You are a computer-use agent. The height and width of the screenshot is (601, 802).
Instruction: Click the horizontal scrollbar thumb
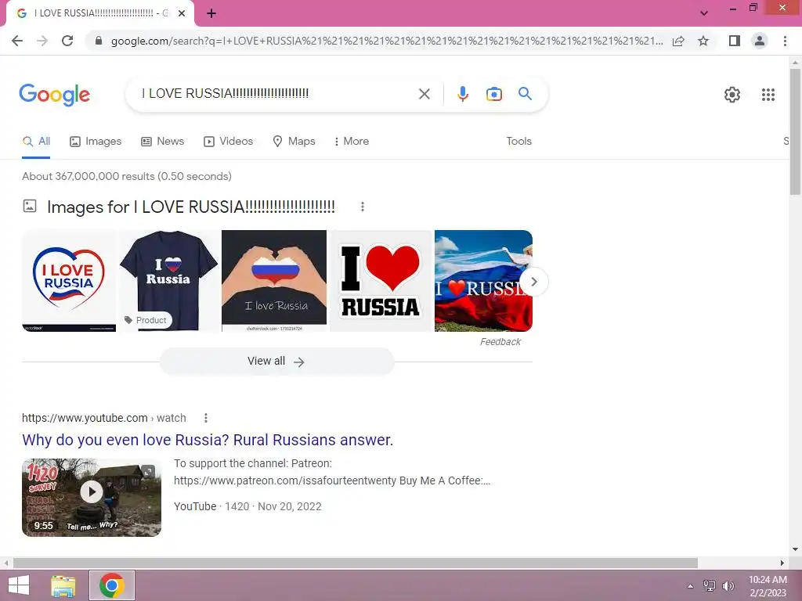pyautogui.click(x=355, y=563)
